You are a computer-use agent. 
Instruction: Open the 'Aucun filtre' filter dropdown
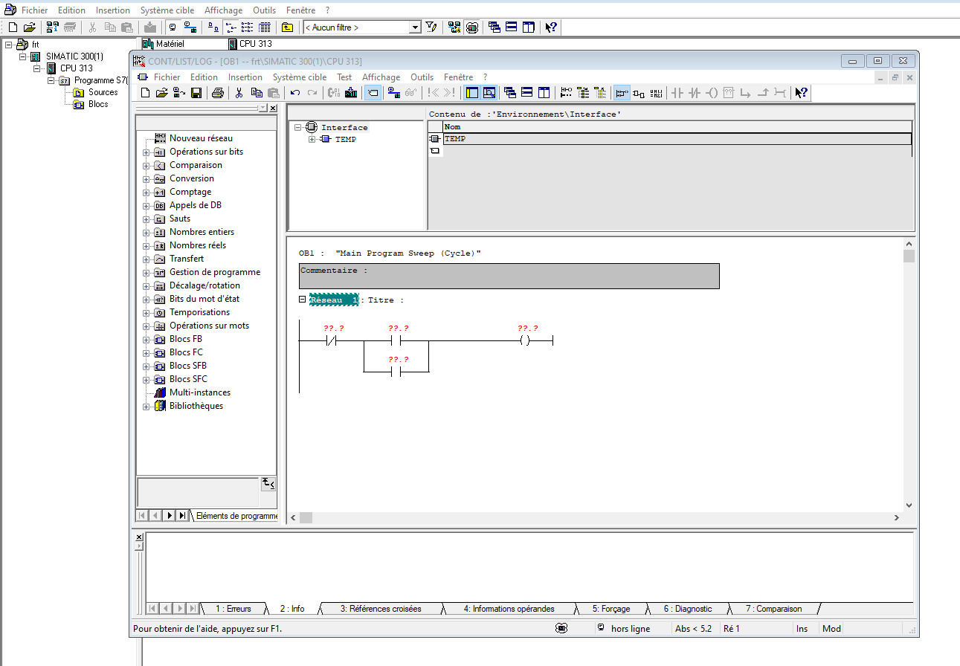click(416, 28)
